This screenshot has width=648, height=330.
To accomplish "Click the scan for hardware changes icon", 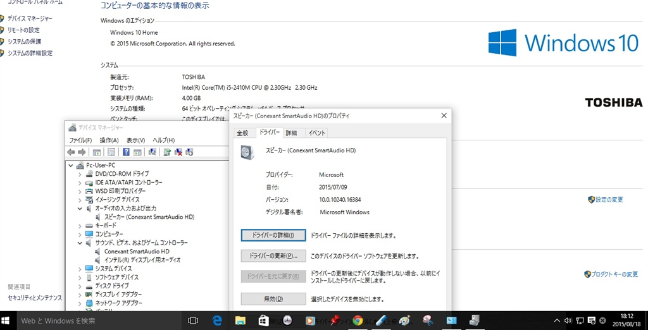I will pos(153,152).
